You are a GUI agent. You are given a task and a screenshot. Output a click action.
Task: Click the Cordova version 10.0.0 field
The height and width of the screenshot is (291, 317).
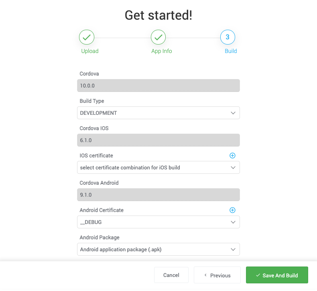[x=158, y=85]
